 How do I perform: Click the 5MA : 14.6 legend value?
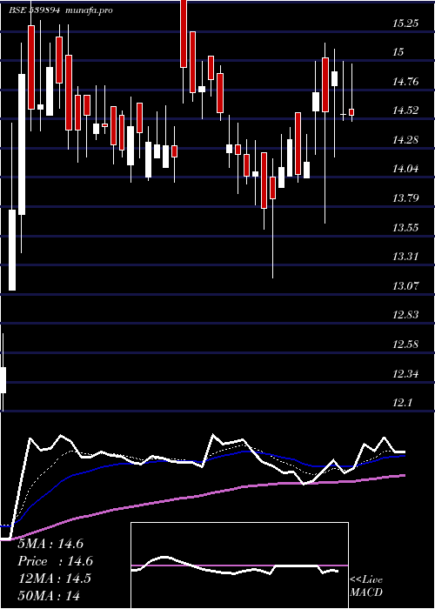[50, 544]
